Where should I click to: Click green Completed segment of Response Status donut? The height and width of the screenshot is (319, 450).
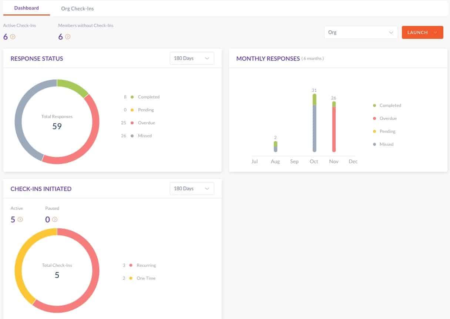coord(73,87)
